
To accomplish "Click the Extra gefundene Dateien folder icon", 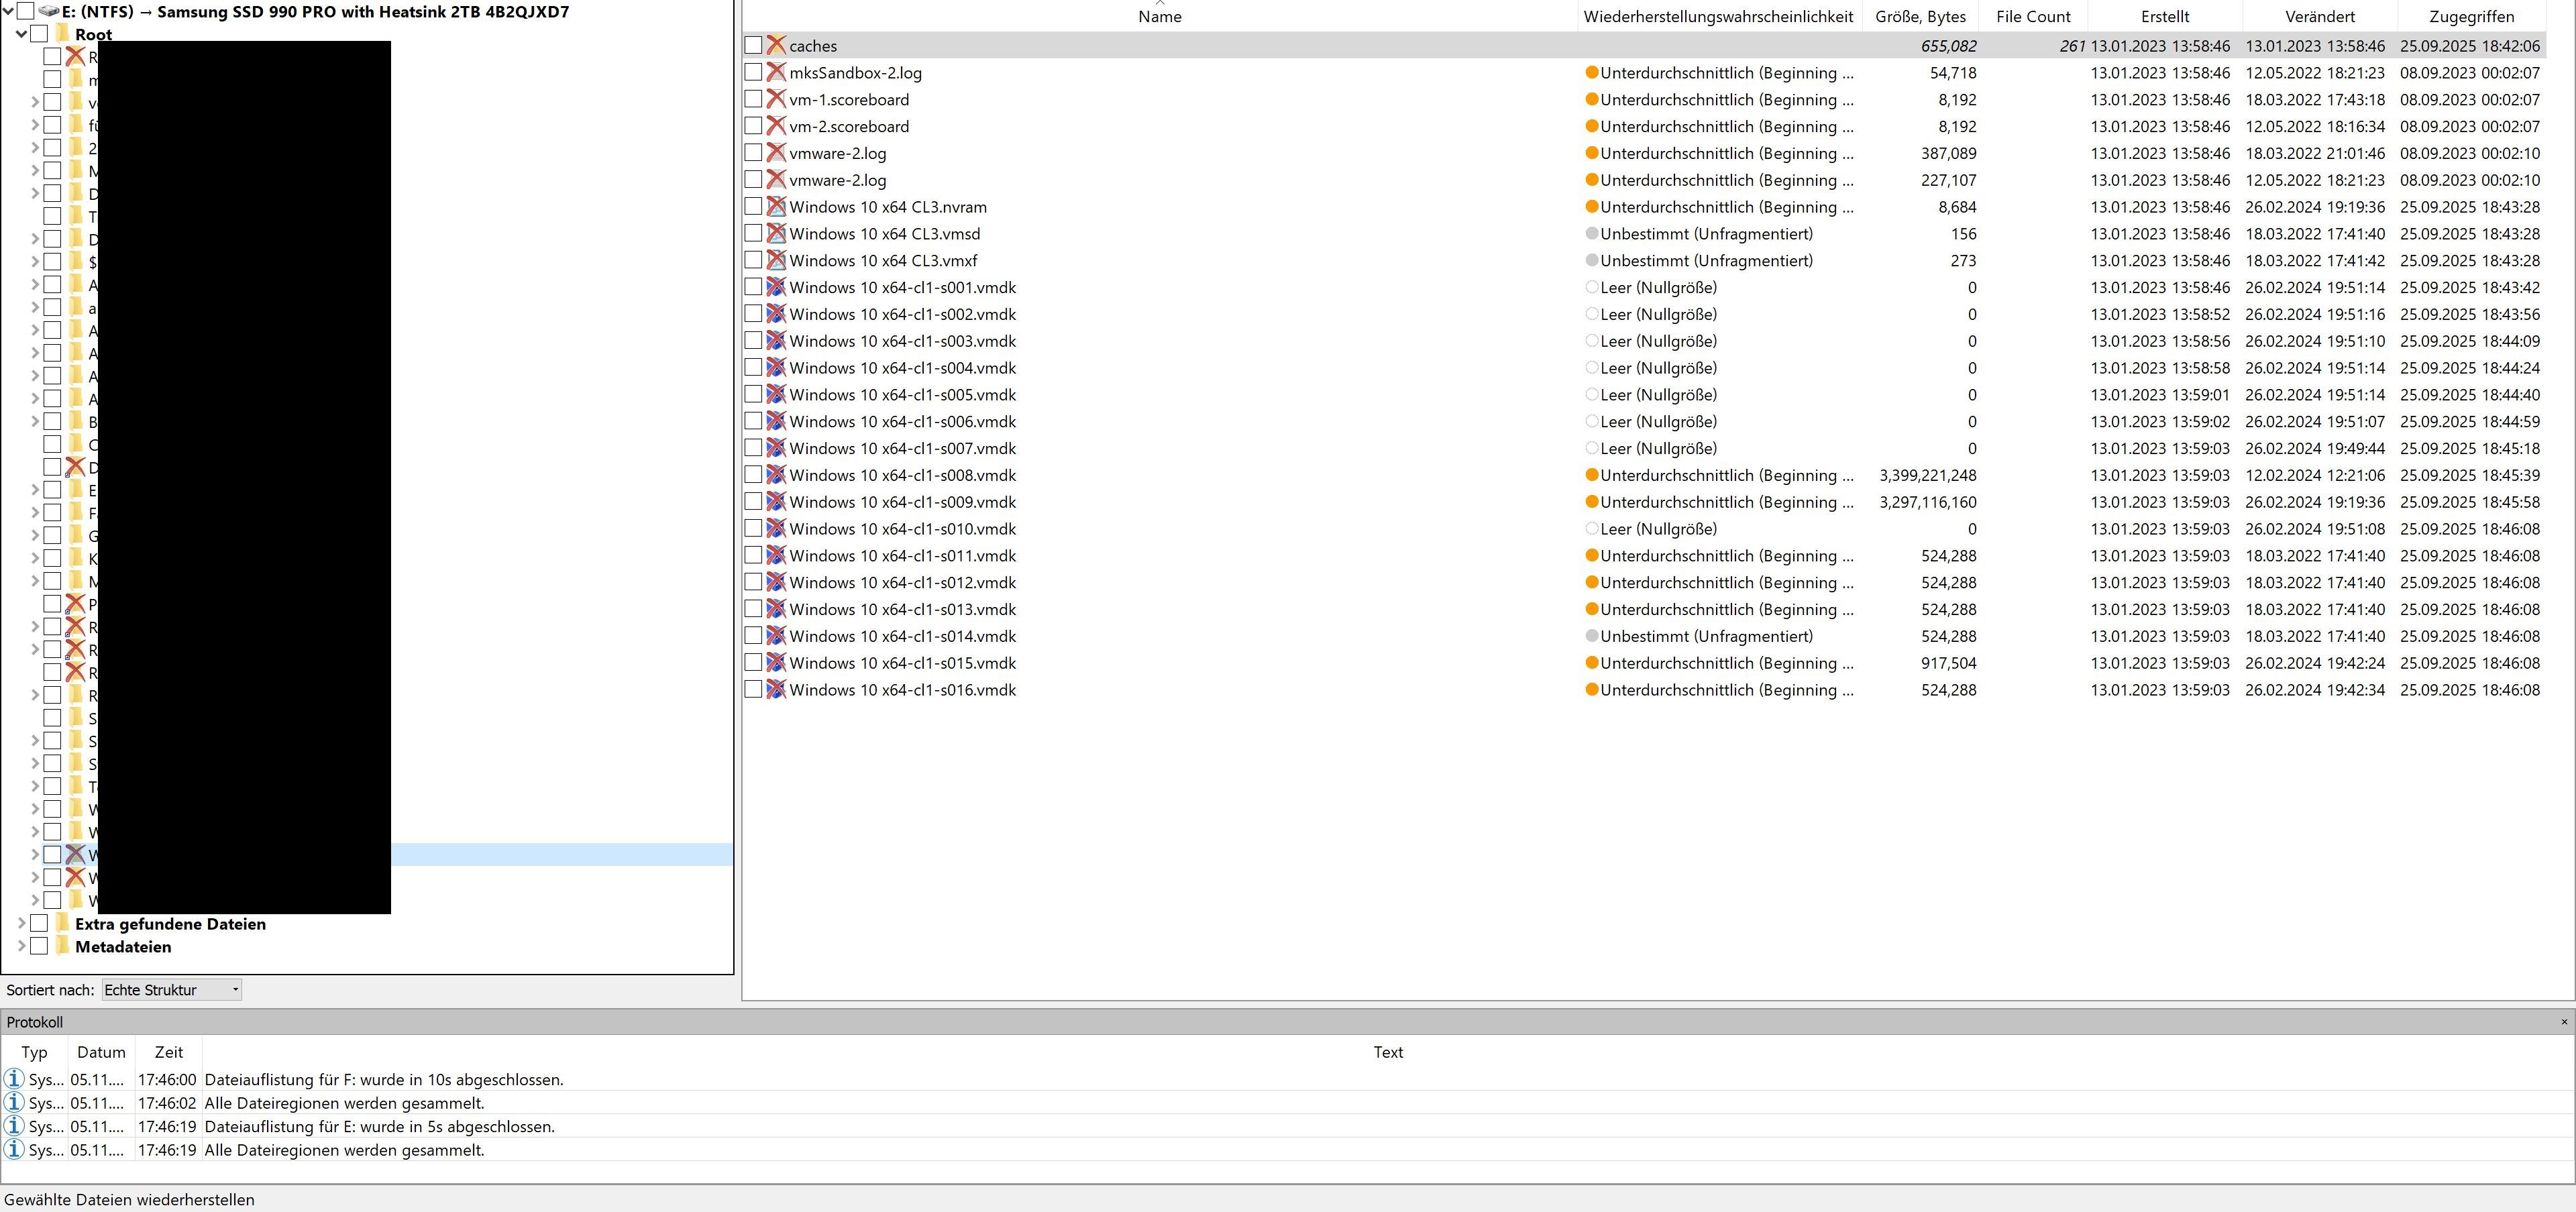I will tap(62, 924).
